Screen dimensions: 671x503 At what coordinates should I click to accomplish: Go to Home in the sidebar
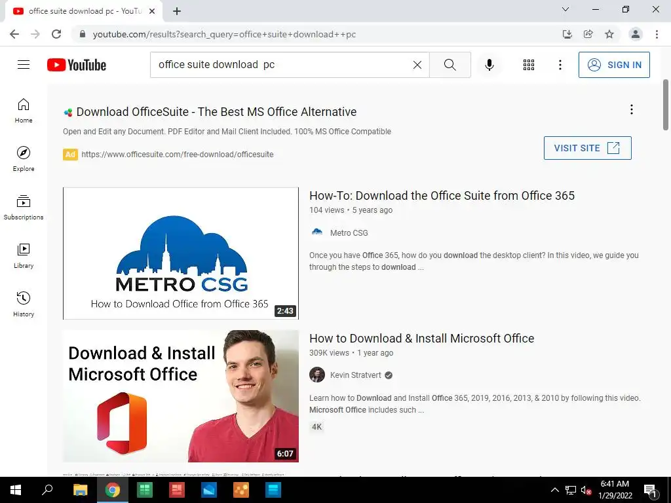coord(24,111)
